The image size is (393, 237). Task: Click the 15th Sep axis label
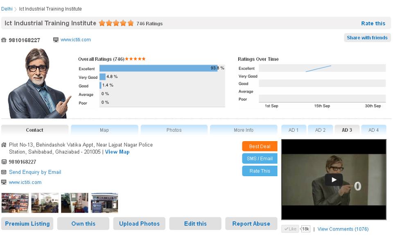[322, 106]
